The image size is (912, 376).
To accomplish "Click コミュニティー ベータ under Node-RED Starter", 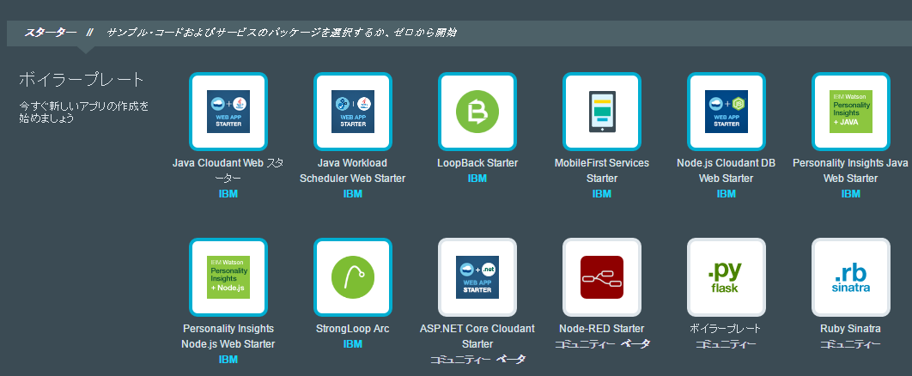I will tap(602, 344).
